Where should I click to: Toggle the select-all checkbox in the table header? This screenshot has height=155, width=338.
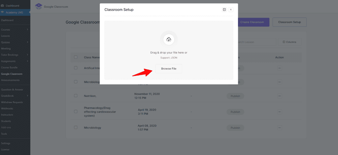(76, 57)
